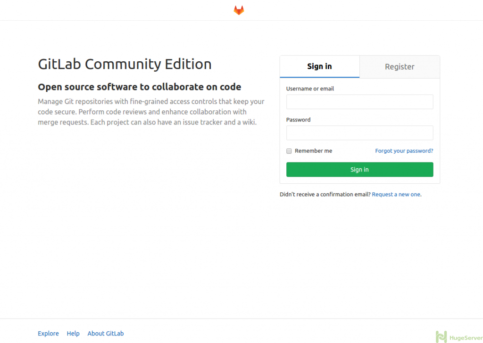Image resolution: width=483 pixels, height=343 pixels.
Task: Click into the Password field
Action: tap(359, 132)
